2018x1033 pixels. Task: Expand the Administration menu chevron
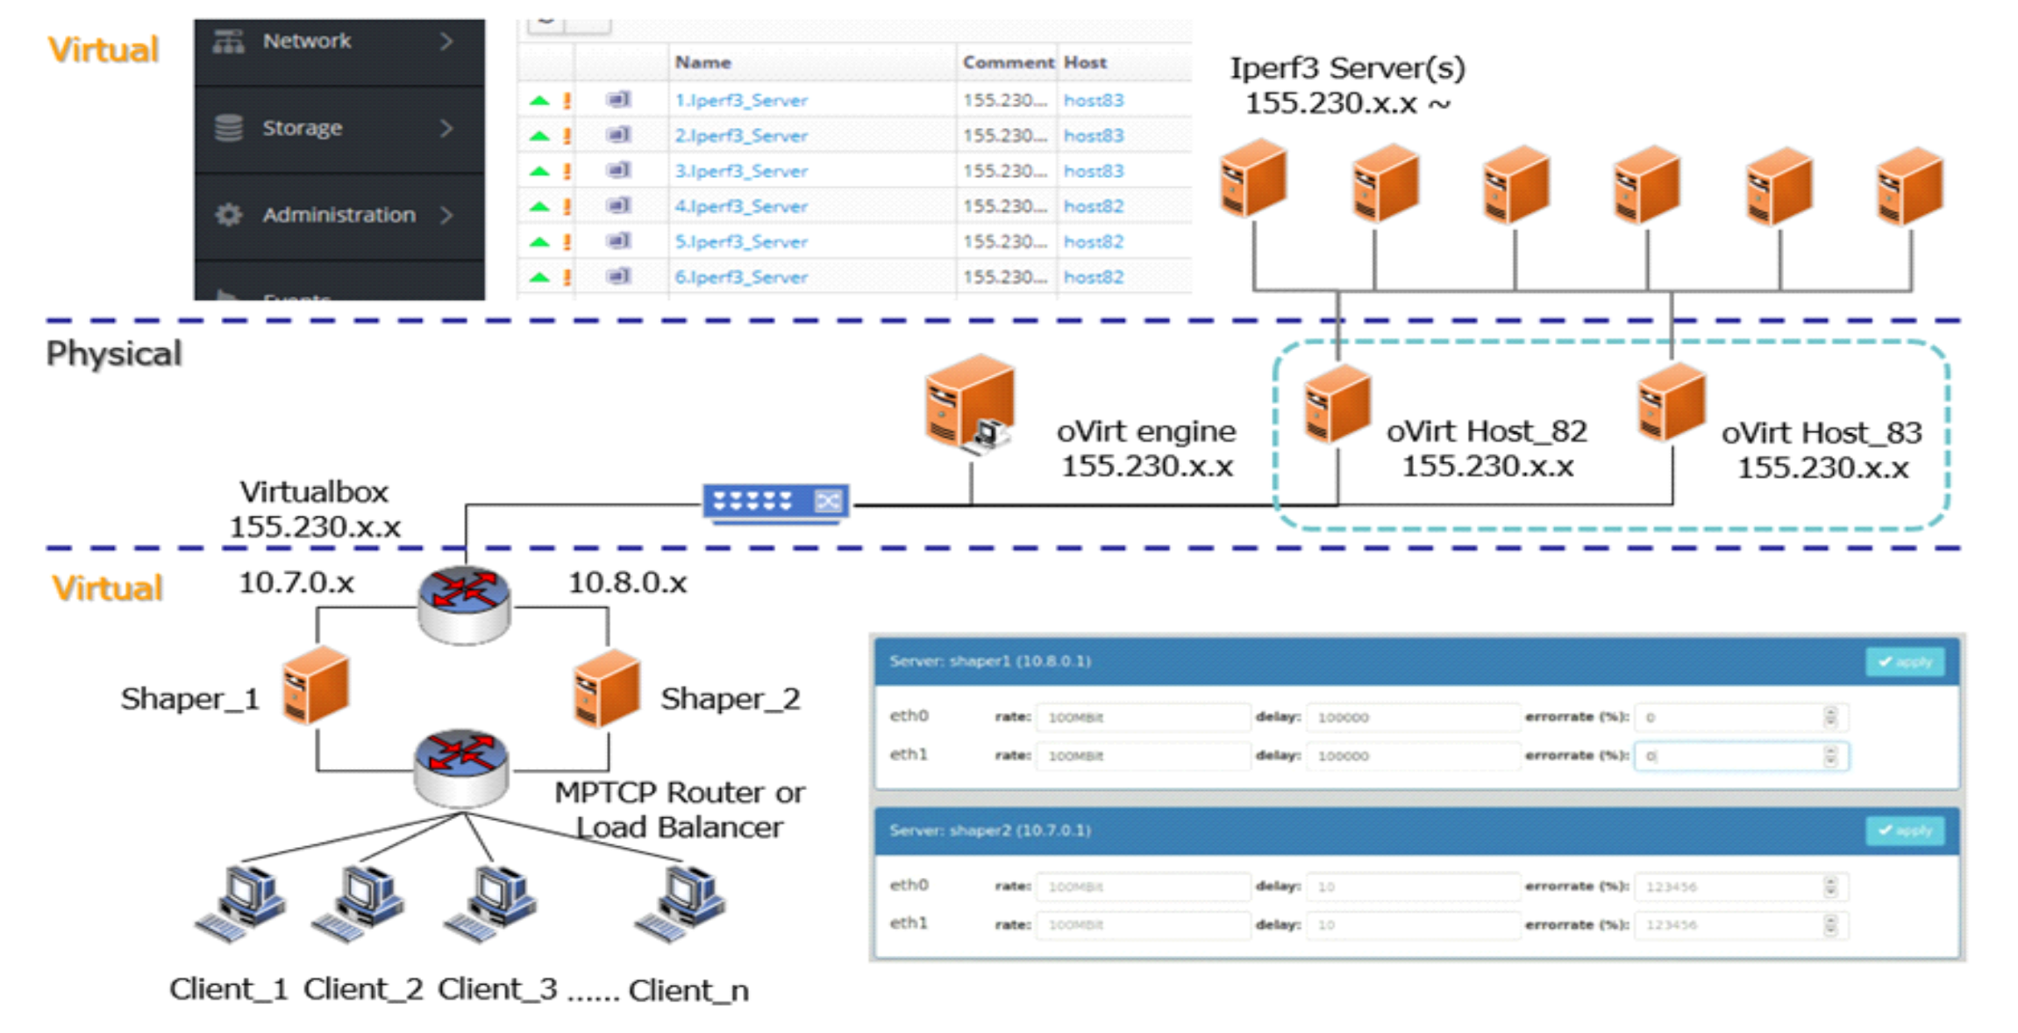[447, 215]
